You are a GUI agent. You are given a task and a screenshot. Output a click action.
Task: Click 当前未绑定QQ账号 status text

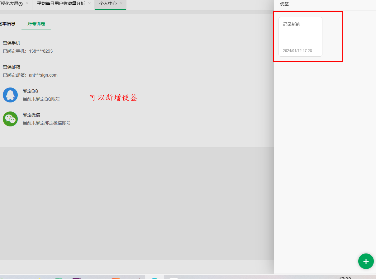click(x=41, y=99)
